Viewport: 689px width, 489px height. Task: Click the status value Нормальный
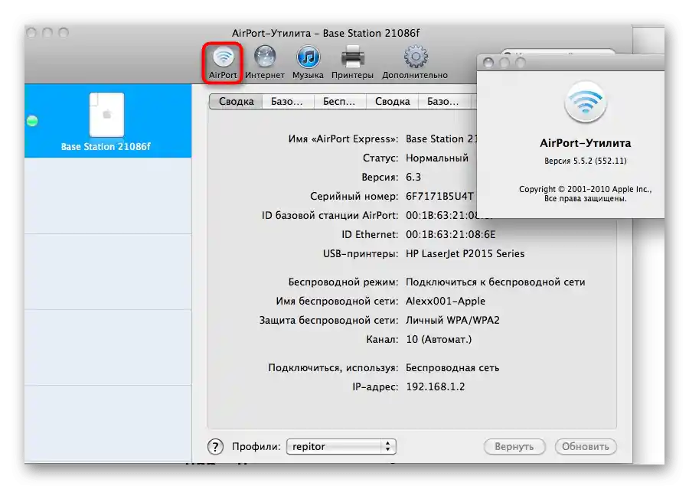click(x=437, y=158)
